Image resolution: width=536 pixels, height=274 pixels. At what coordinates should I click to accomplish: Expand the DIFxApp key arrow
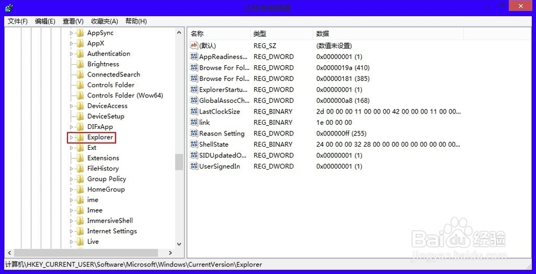pyautogui.click(x=71, y=127)
